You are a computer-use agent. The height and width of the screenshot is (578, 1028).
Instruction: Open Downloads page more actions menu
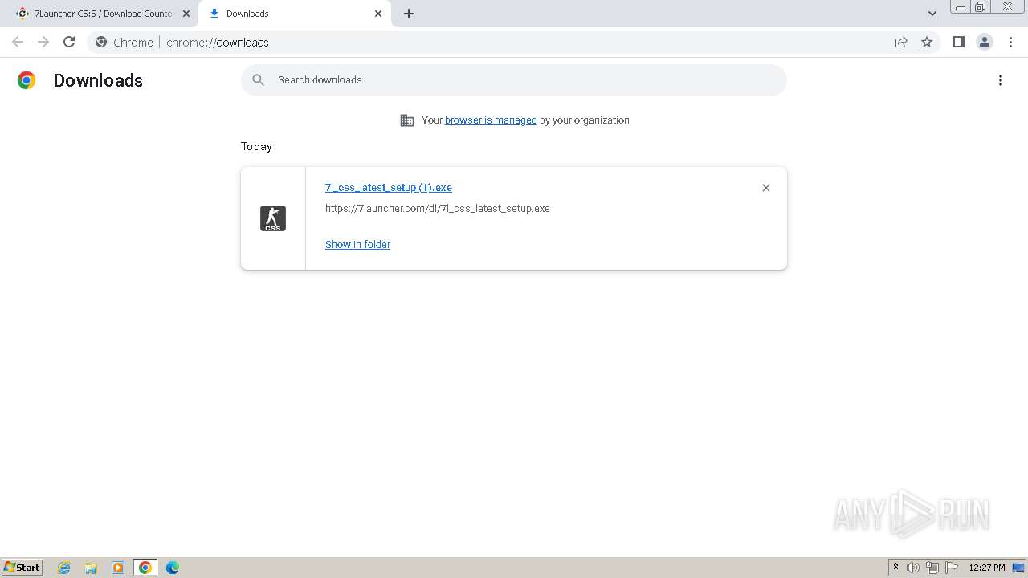(x=1001, y=80)
